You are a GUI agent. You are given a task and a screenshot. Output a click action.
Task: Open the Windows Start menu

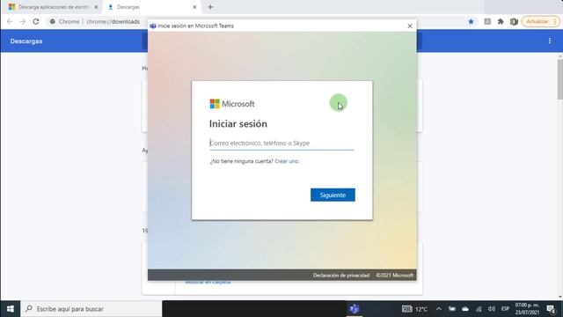coord(10,309)
